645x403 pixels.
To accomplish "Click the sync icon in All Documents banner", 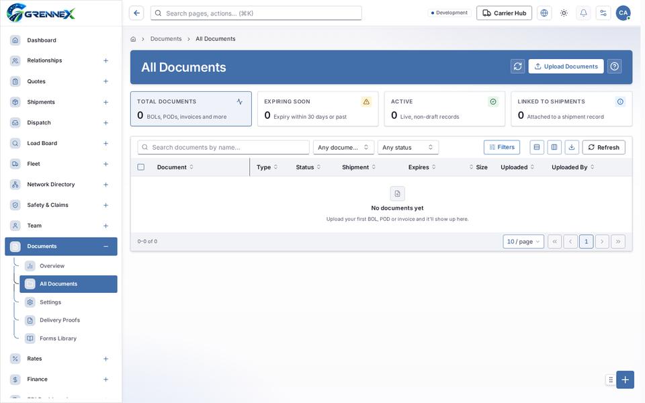I will 517,66.
